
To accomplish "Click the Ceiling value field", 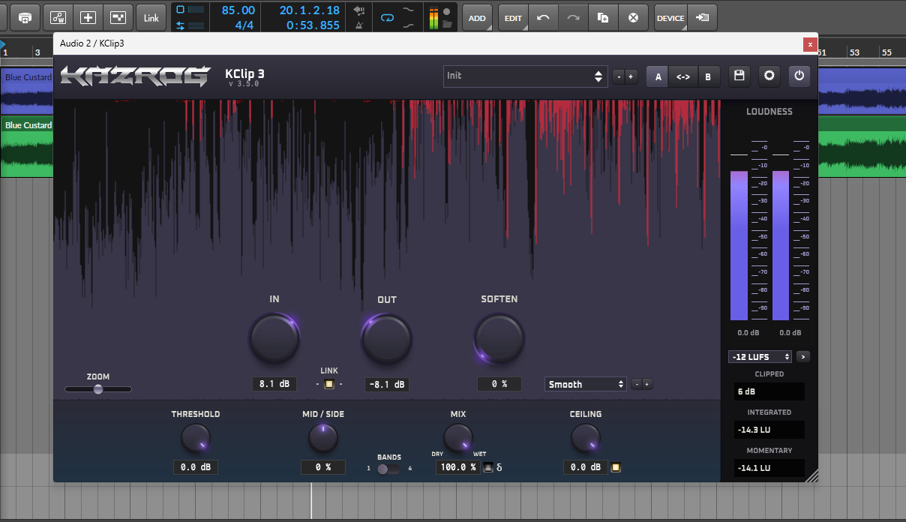I will 586,467.
